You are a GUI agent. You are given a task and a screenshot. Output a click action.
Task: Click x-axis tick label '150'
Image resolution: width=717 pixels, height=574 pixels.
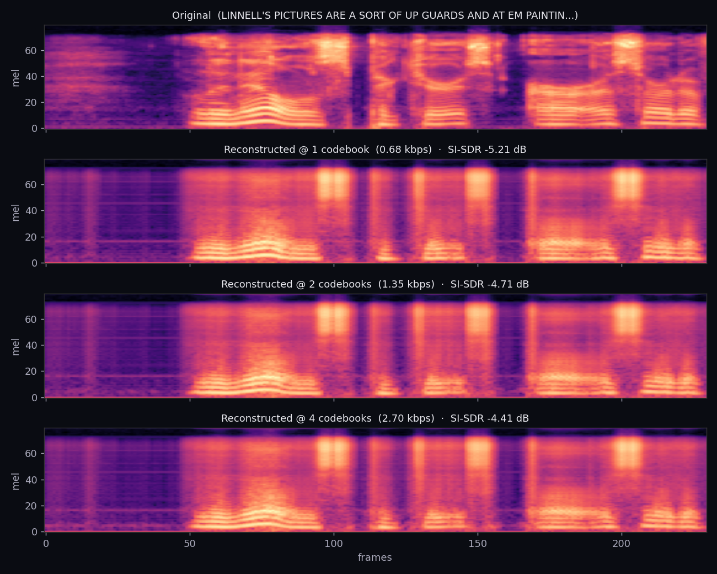pos(478,544)
